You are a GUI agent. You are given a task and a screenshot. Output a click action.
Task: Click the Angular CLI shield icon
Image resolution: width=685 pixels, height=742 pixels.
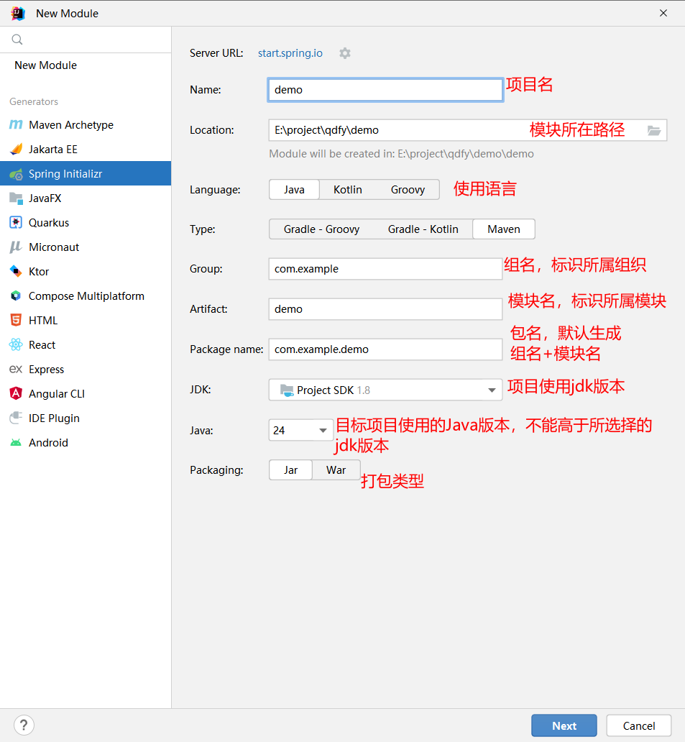(x=16, y=394)
